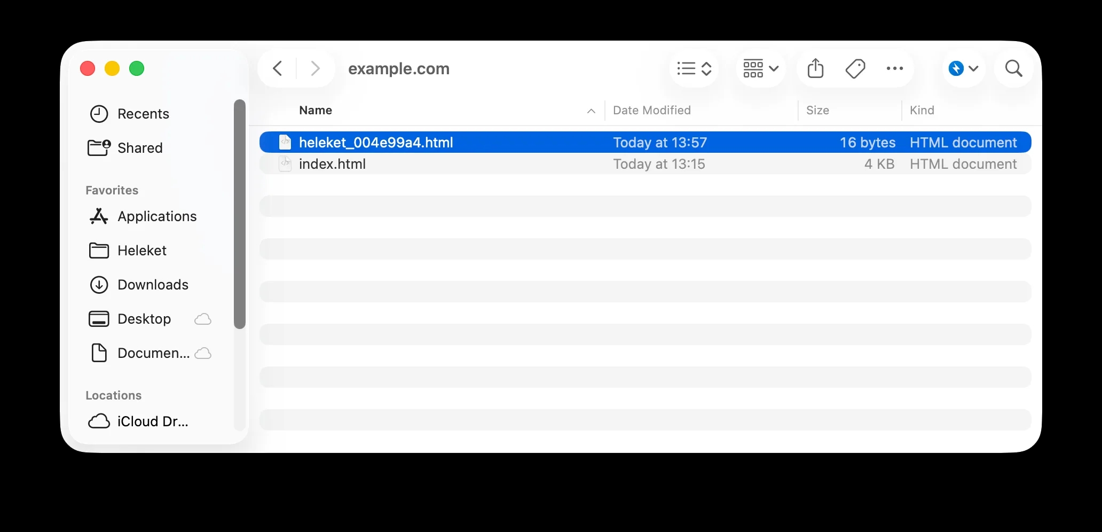The height and width of the screenshot is (532, 1102).
Task: Open the More actions ellipsis menu
Action: pyautogui.click(x=895, y=68)
